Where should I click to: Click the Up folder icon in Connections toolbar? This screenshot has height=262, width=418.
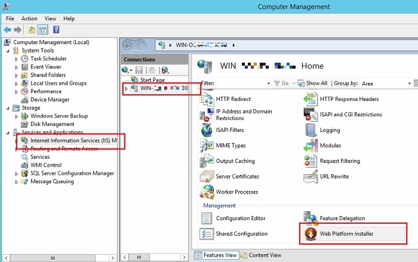coord(152,70)
